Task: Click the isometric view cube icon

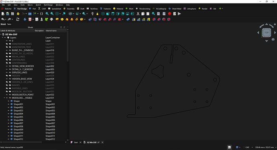Action: point(103,14)
